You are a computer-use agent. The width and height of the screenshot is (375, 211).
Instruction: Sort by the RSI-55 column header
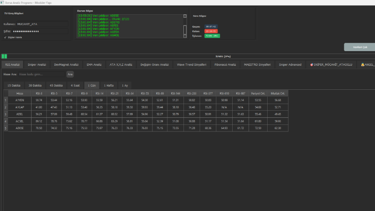(x=145, y=94)
